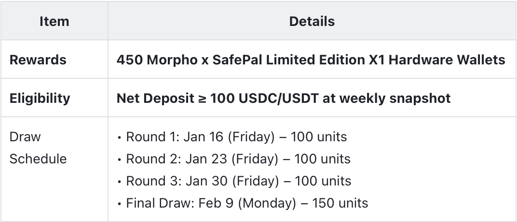Select the Rewards row label
The image size is (517, 222).
[38, 60]
